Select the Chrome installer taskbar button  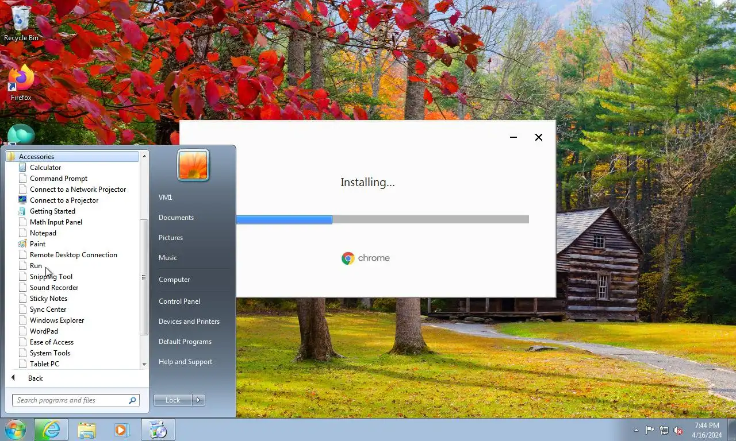click(x=158, y=430)
